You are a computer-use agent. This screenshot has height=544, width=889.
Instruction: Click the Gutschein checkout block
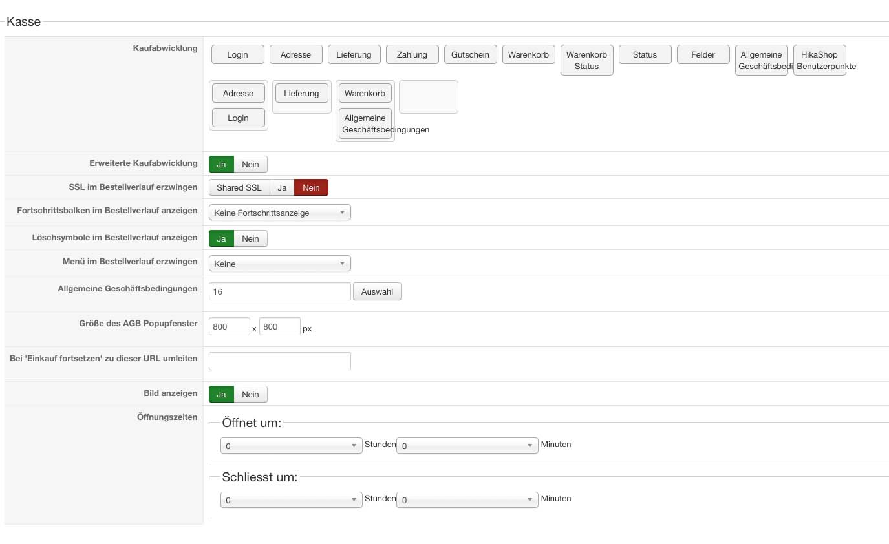tap(470, 54)
